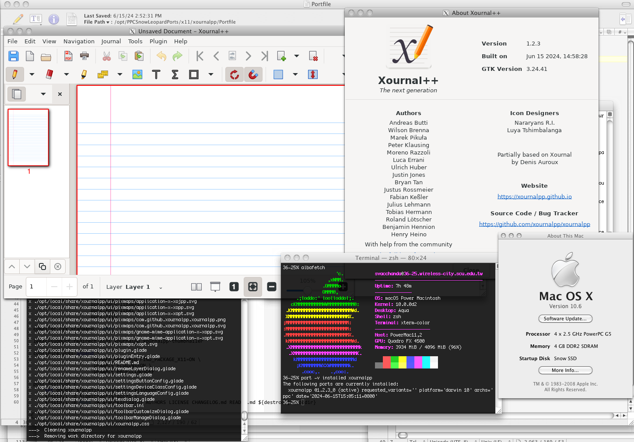Open shape tool options dropdown arrow
The image size is (634, 442).
coord(211,74)
